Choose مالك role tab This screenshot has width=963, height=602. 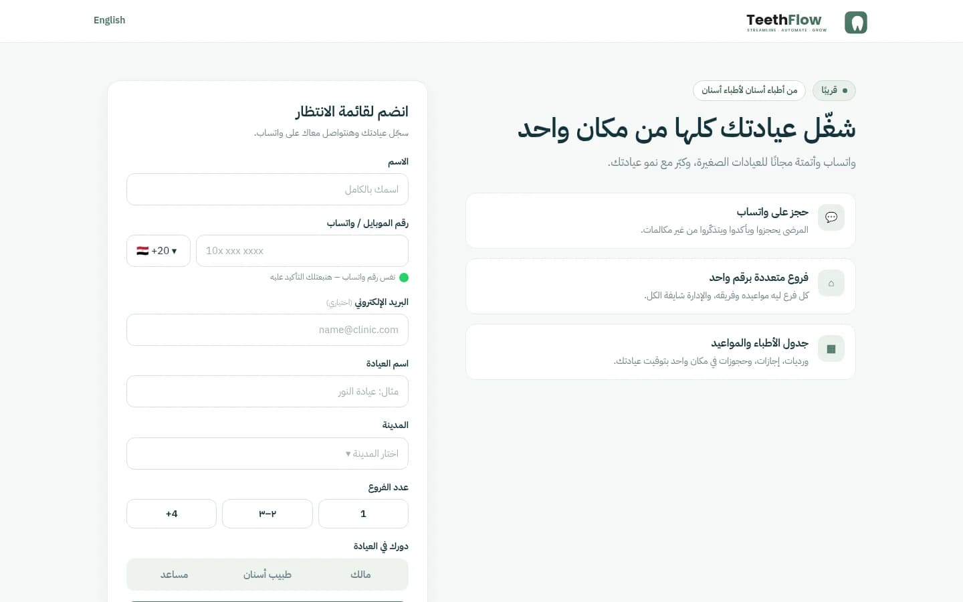(x=360, y=575)
